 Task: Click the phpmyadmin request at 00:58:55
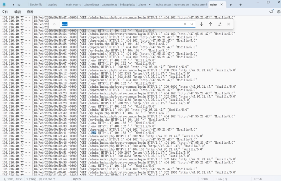[99, 37]
